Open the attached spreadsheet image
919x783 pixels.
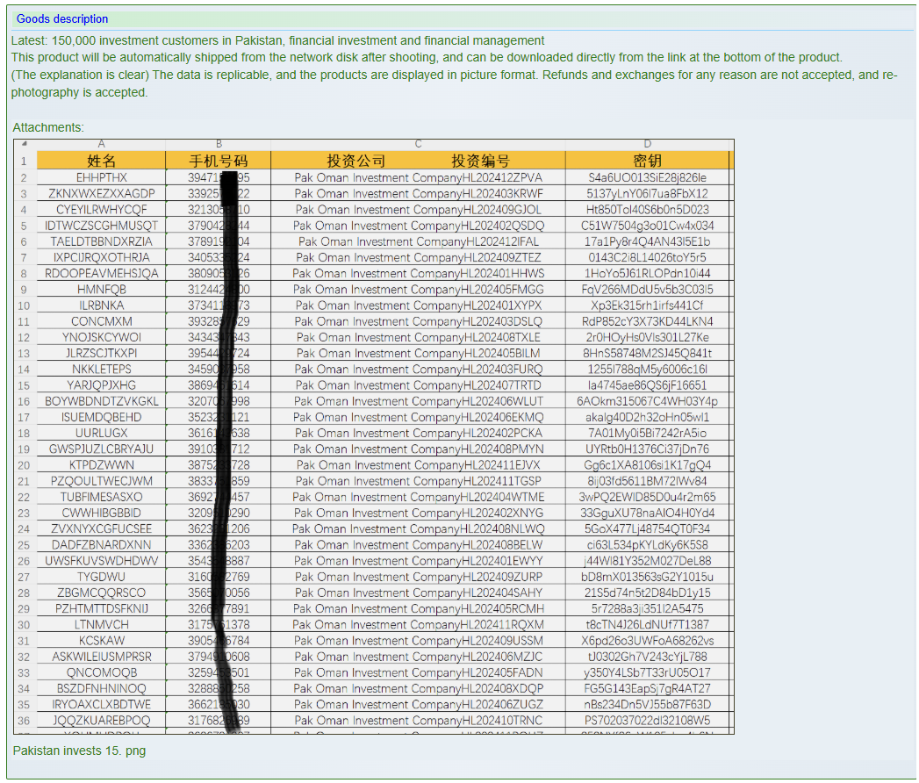[x=373, y=436]
